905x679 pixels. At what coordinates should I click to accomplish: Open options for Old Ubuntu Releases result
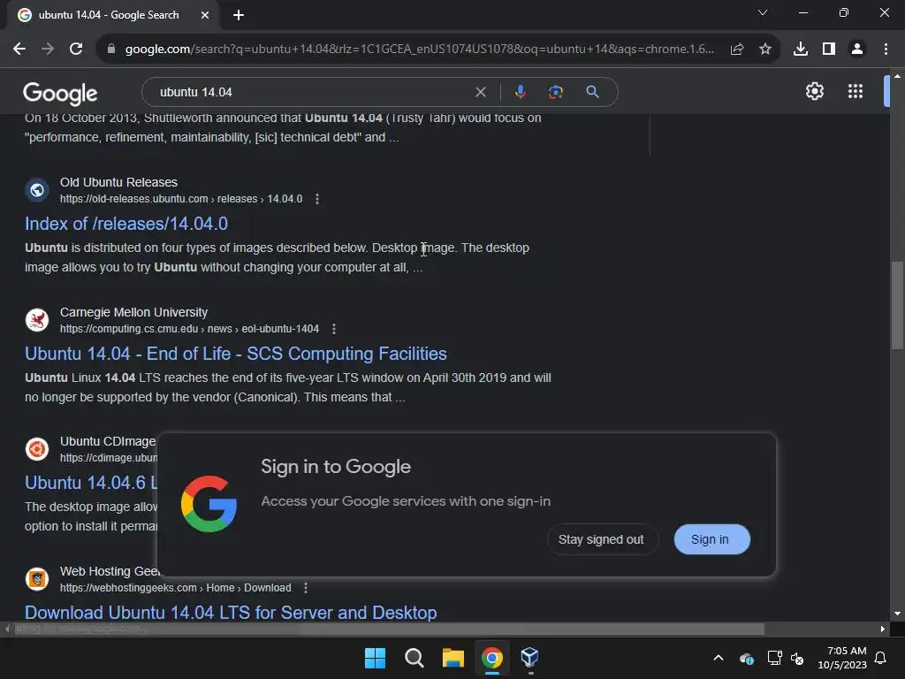coord(317,199)
